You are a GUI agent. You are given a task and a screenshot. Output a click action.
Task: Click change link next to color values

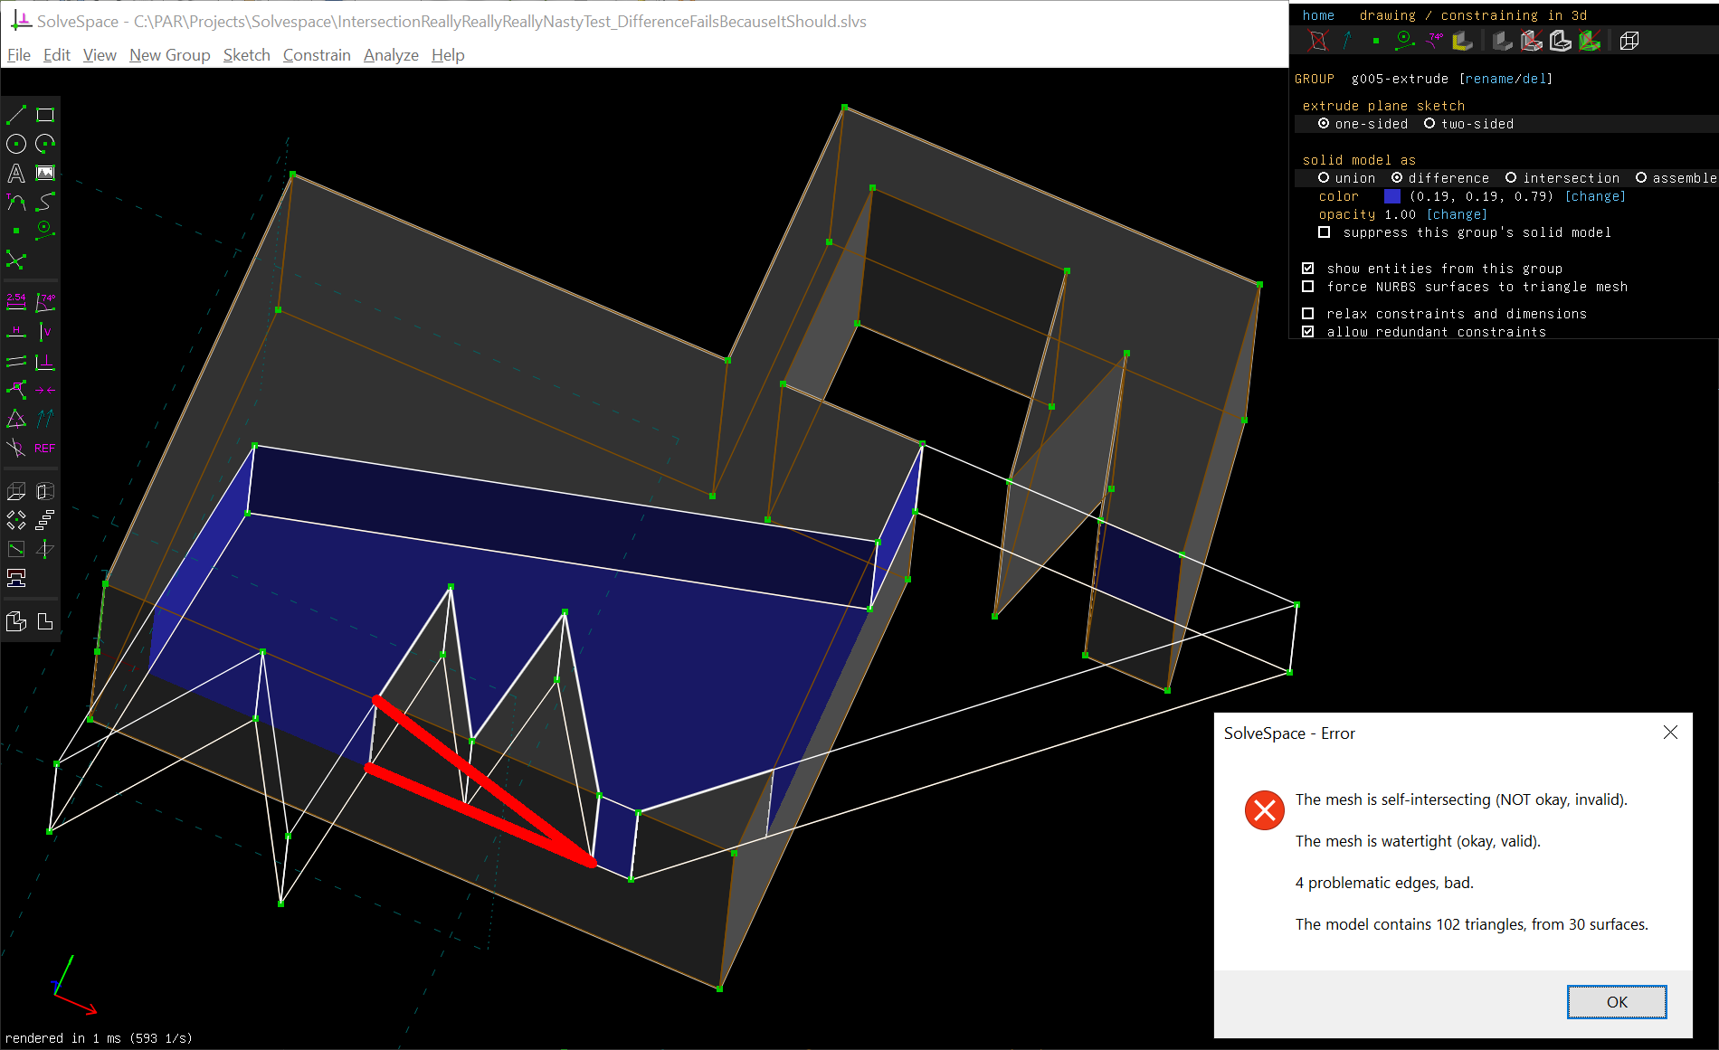(1595, 196)
